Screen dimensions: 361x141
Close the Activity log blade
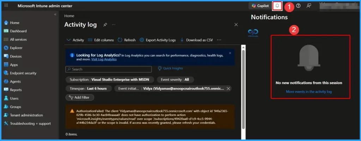(x=236, y=25)
